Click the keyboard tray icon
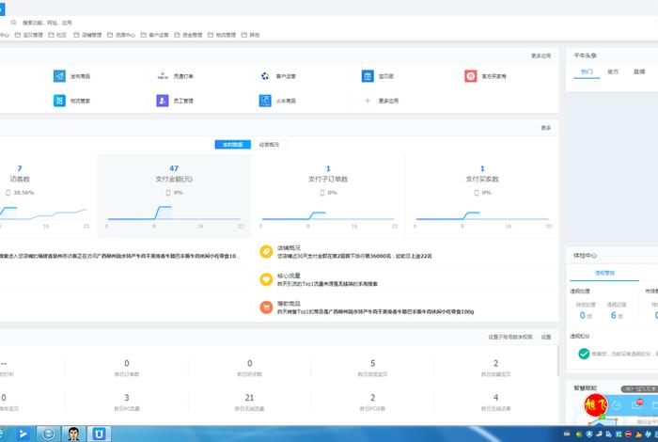The width and height of the screenshot is (658, 442). [567, 434]
